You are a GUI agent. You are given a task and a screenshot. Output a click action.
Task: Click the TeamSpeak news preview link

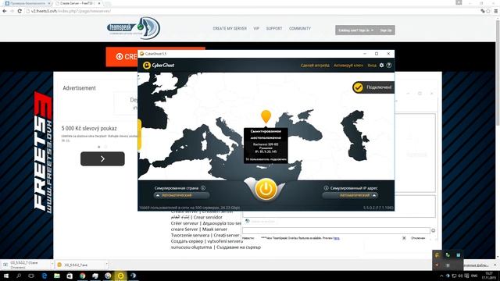click(337, 238)
